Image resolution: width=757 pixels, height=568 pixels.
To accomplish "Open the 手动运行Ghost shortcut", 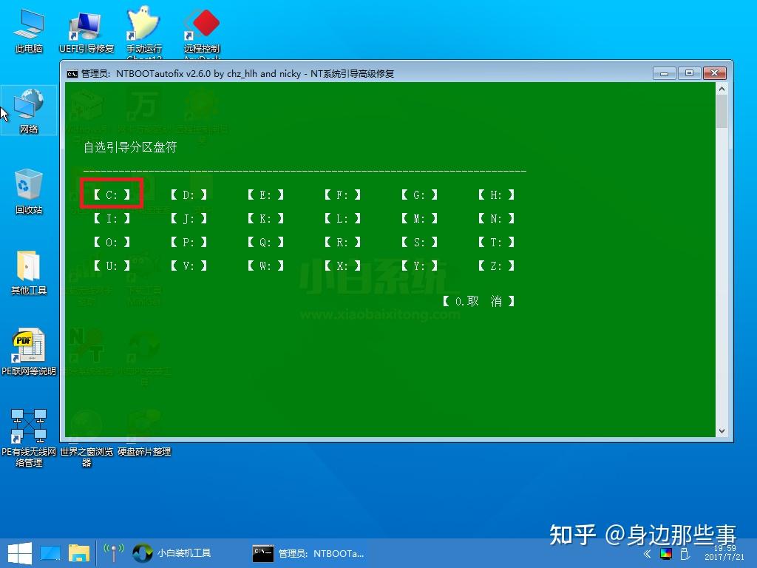I will [x=144, y=30].
